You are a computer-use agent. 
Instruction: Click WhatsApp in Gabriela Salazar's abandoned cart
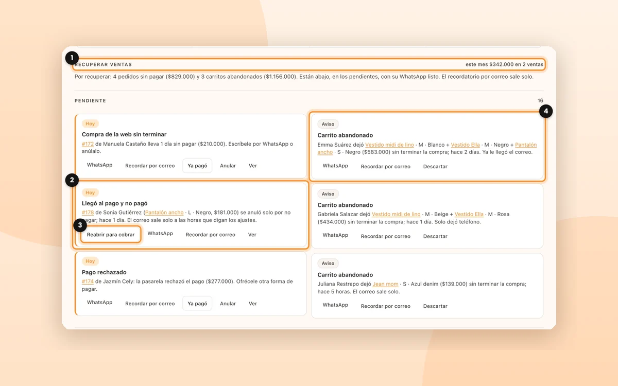coord(335,235)
